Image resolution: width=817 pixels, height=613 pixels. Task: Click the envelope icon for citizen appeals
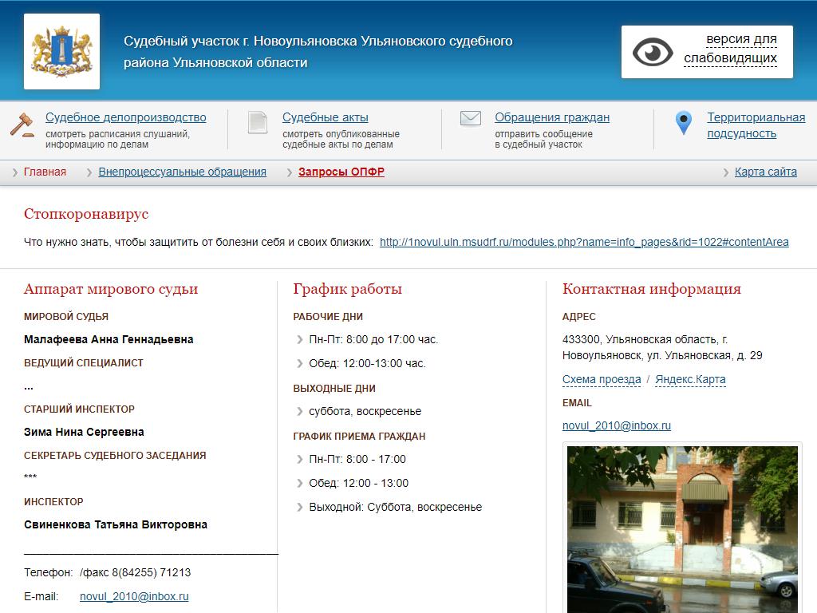pyautogui.click(x=471, y=119)
